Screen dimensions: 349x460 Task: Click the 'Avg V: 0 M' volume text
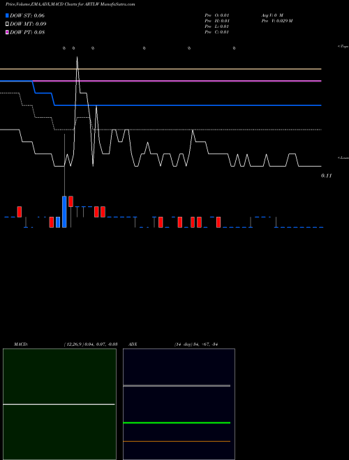pyautogui.click(x=272, y=15)
